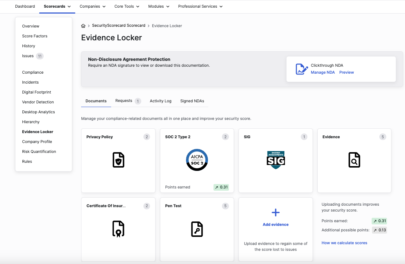Open Digital Footprint in the sidebar

coord(37,92)
